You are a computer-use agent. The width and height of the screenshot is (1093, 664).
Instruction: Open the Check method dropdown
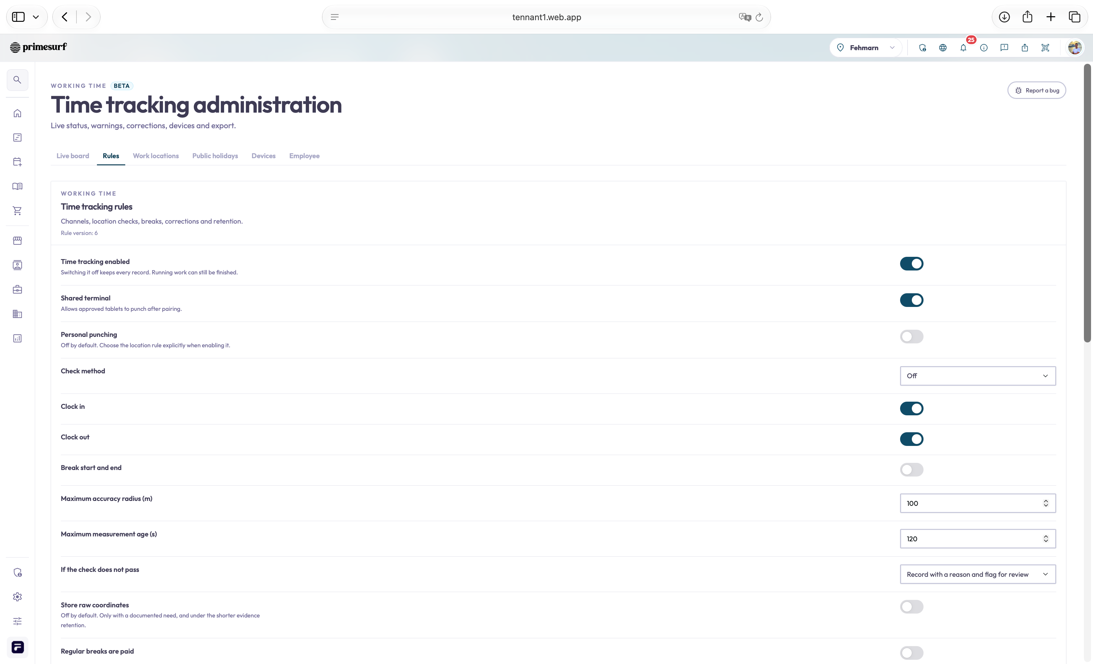pyautogui.click(x=978, y=376)
